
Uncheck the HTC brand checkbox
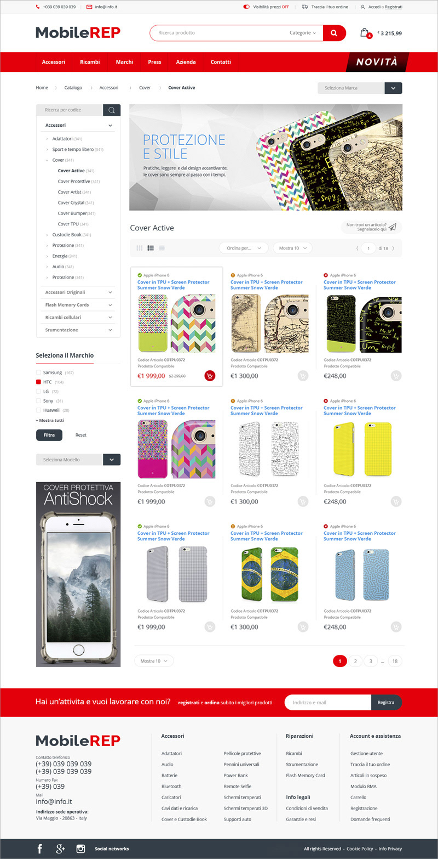(39, 382)
